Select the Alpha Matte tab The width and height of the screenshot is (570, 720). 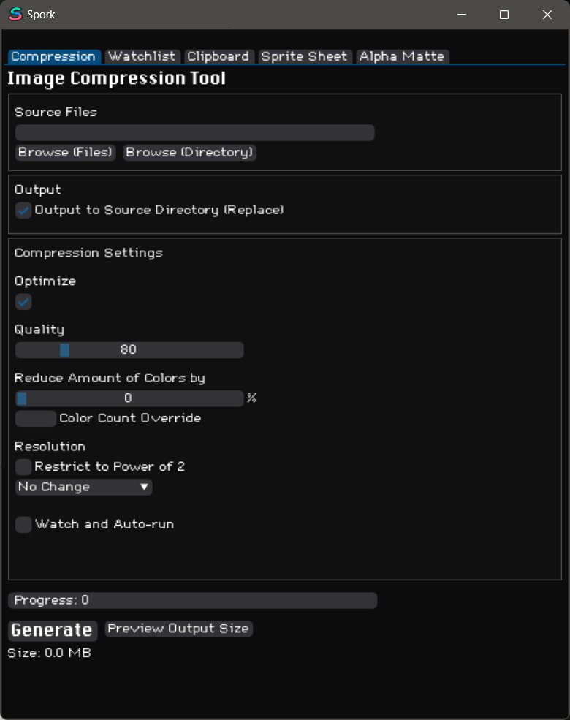tap(401, 56)
